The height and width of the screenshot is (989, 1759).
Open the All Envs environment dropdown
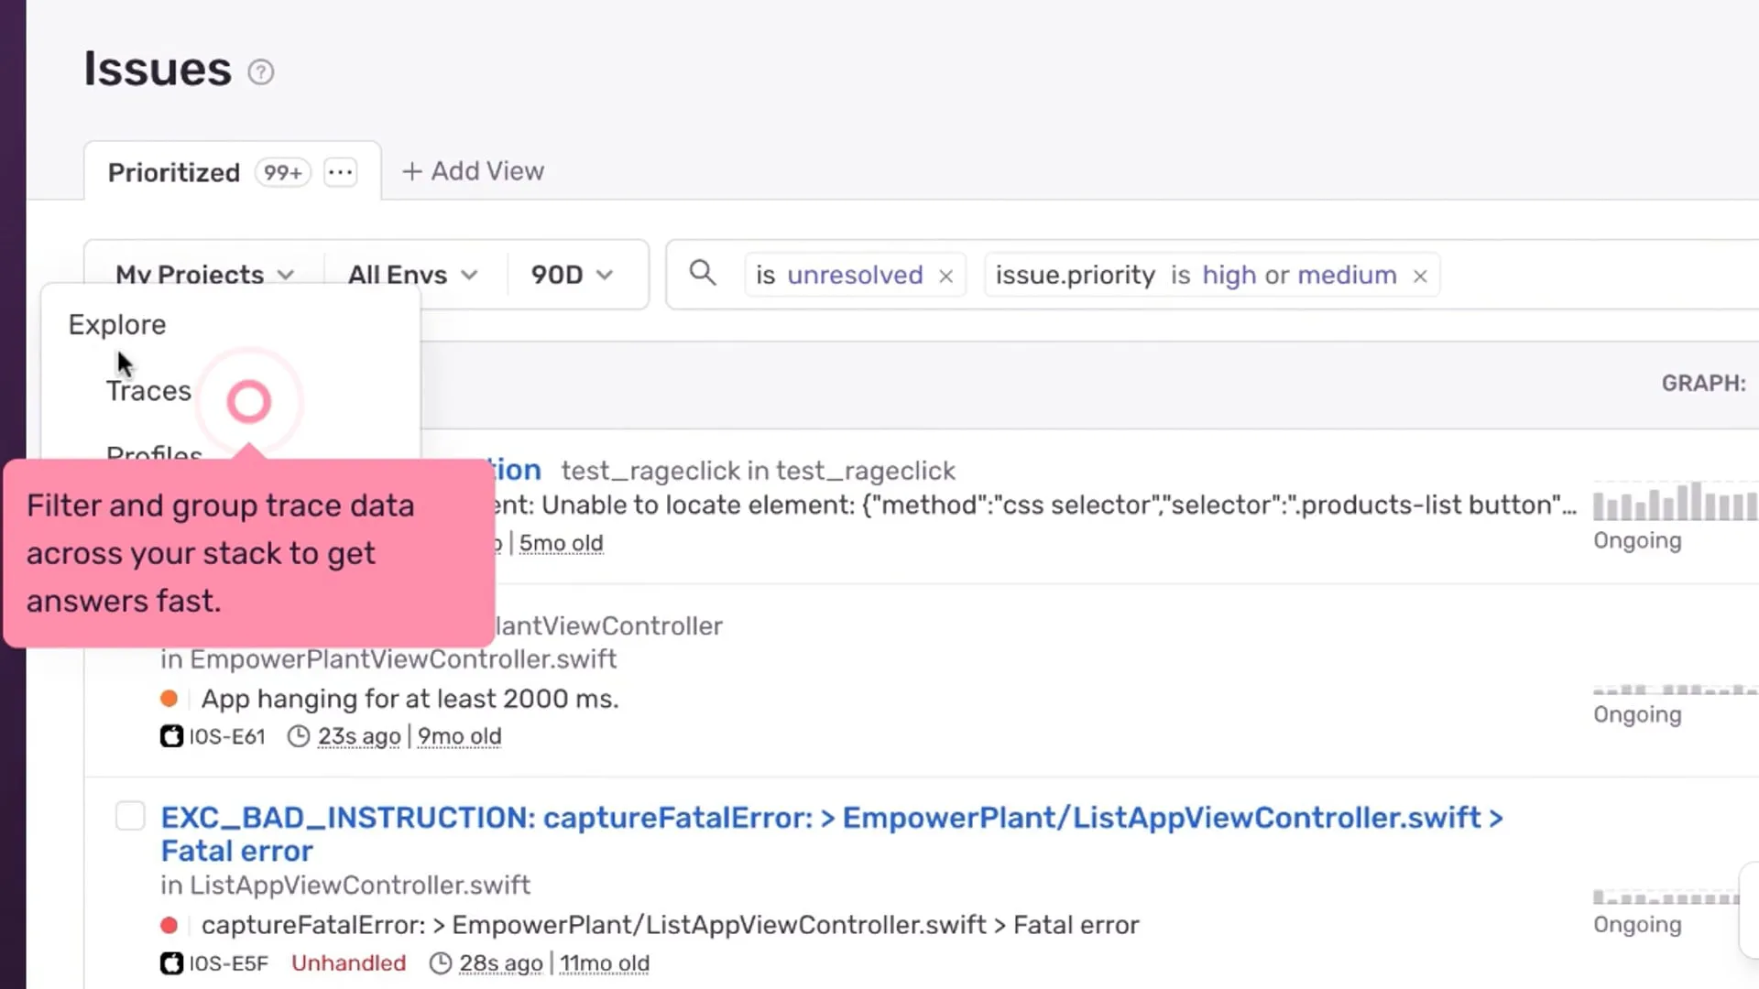tap(412, 275)
